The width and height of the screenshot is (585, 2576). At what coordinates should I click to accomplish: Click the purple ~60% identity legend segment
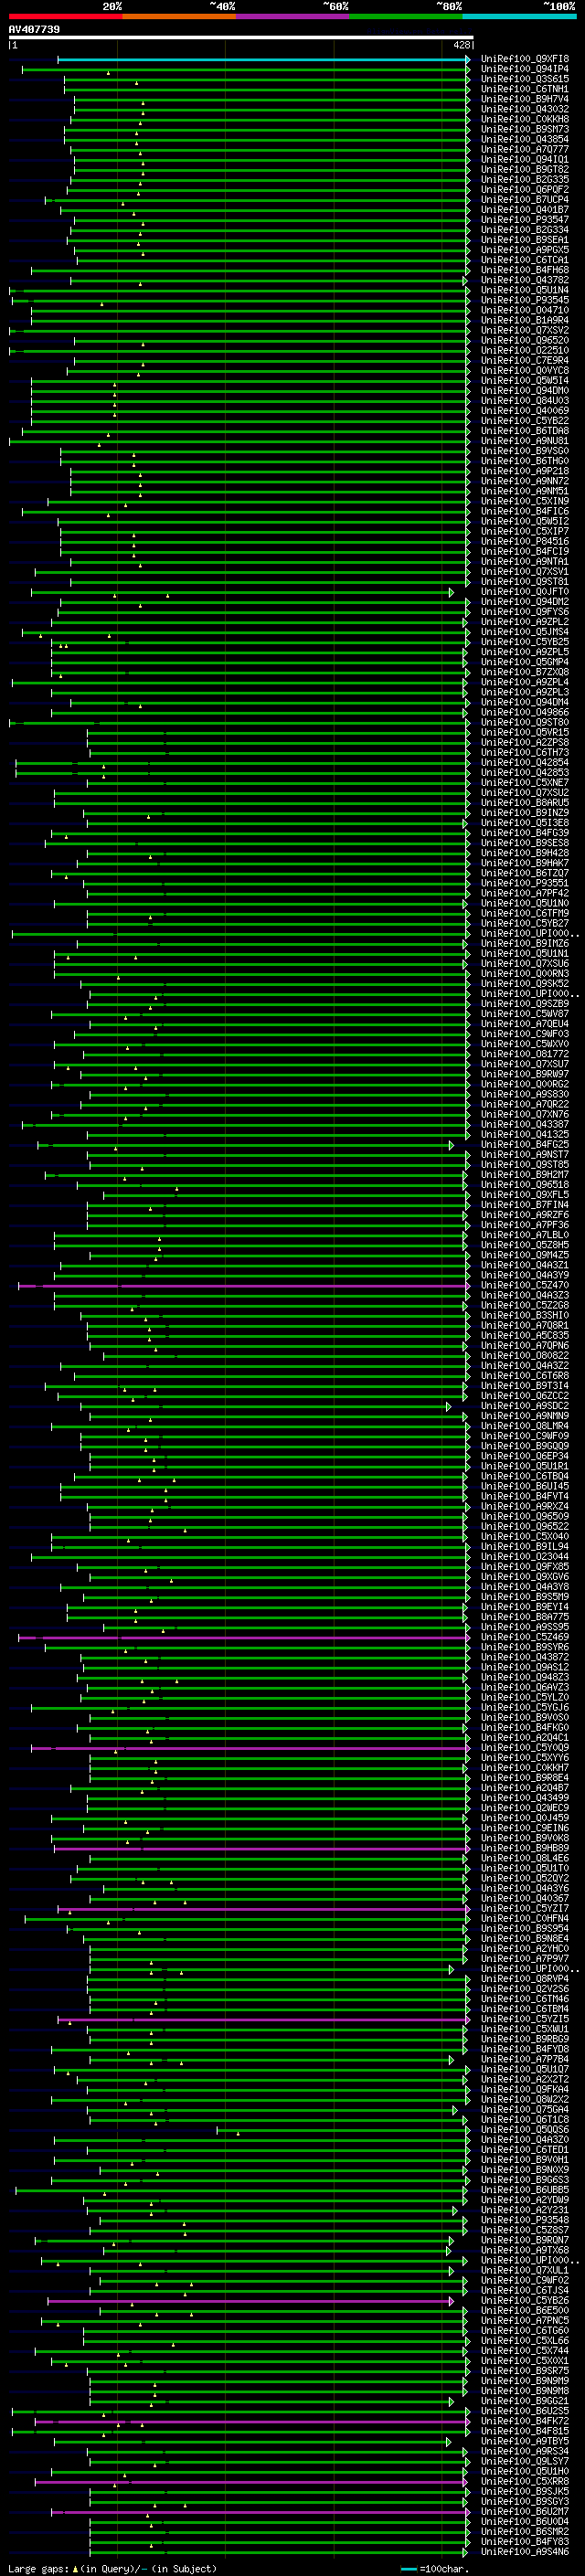pyautogui.click(x=292, y=16)
